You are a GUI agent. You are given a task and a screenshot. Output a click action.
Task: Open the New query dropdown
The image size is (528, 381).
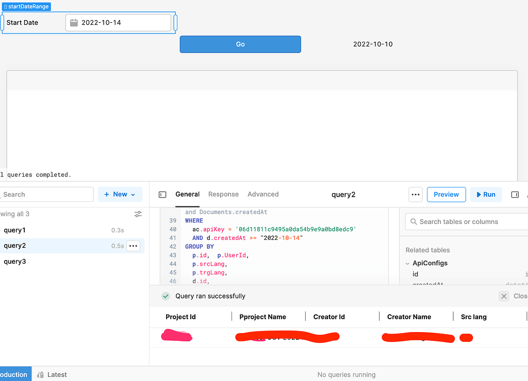pos(120,194)
